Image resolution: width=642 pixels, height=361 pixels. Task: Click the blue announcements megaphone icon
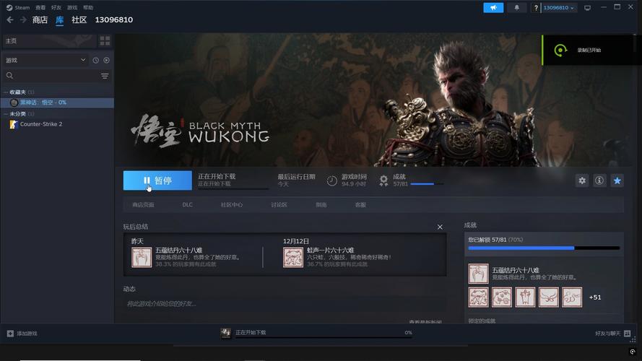click(x=493, y=8)
